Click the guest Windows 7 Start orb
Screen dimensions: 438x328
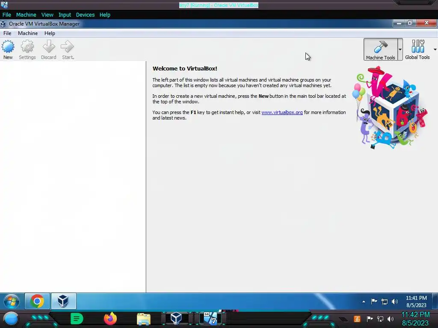pyautogui.click(x=12, y=301)
